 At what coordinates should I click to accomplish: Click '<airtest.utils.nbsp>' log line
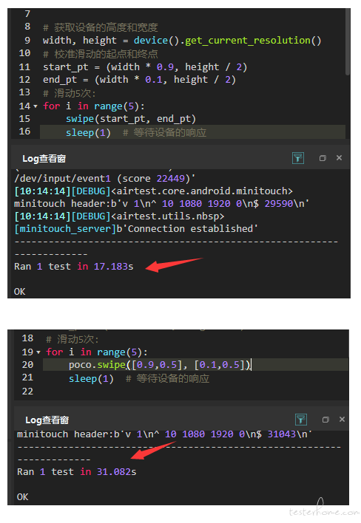pos(119,216)
